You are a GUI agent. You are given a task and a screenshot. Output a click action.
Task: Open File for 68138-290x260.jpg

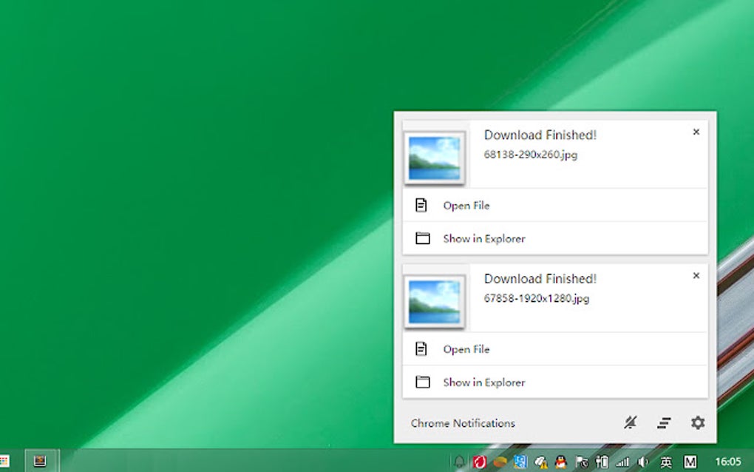[x=466, y=205]
